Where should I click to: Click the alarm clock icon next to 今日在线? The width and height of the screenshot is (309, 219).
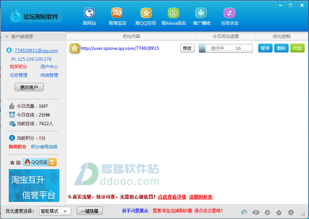click(12, 115)
